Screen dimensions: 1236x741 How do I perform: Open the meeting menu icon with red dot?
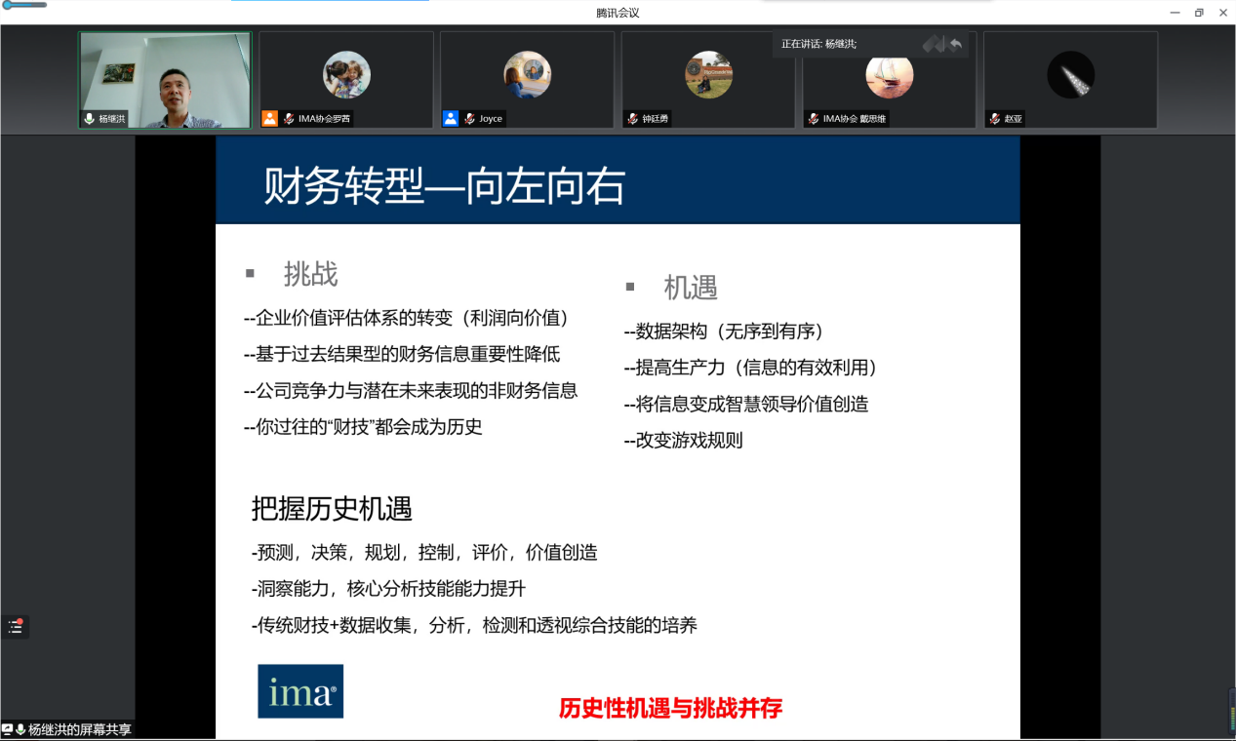(x=16, y=627)
